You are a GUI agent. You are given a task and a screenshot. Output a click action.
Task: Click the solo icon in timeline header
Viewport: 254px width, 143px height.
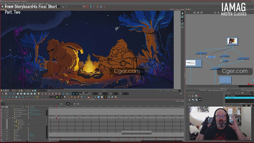(3, 107)
